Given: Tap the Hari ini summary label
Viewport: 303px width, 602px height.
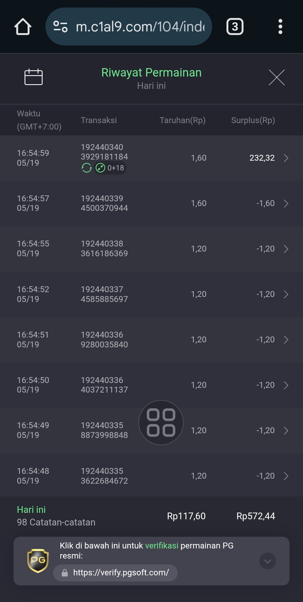Looking at the screenshot, I should point(31,509).
